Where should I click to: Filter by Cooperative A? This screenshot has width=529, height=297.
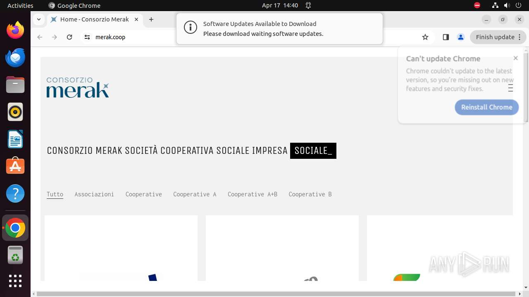195,194
